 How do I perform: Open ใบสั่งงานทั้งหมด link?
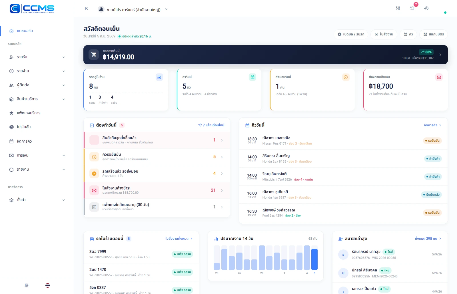point(179,239)
